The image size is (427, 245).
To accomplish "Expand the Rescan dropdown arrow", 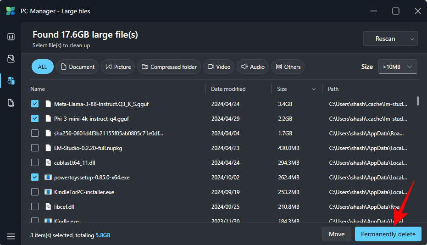I will [412, 39].
